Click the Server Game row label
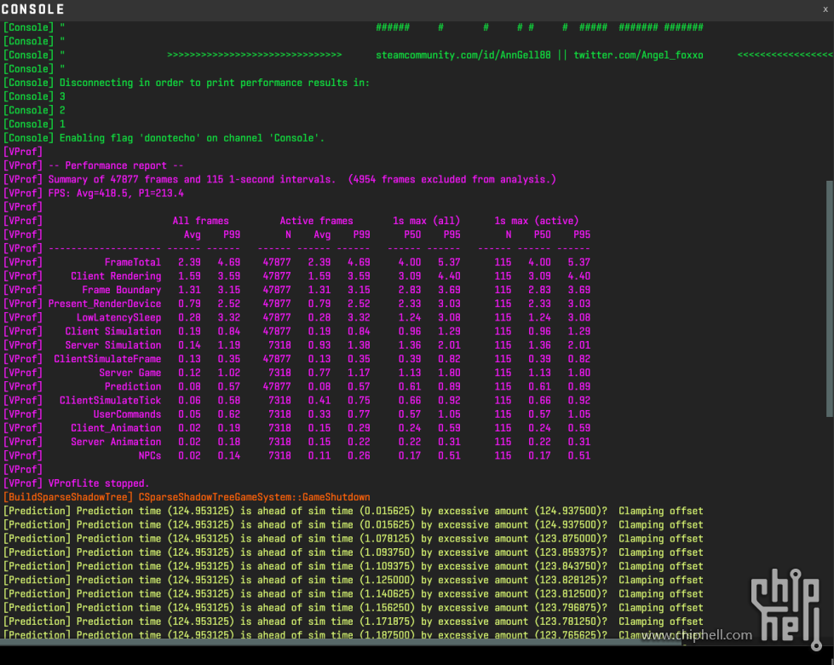 [129, 373]
